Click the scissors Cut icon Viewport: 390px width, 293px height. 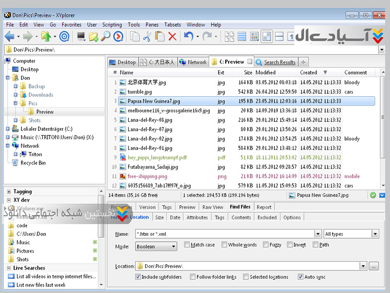pos(147,36)
